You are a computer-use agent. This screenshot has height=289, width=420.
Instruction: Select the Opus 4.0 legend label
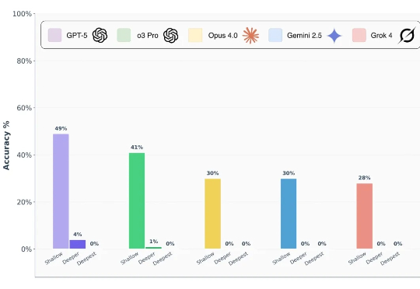(223, 35)
